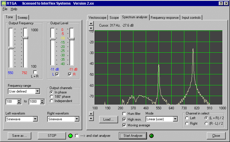230x142 pixels.
Task: Click the green LED next to STOP button
Action: [x=70, y=136]
